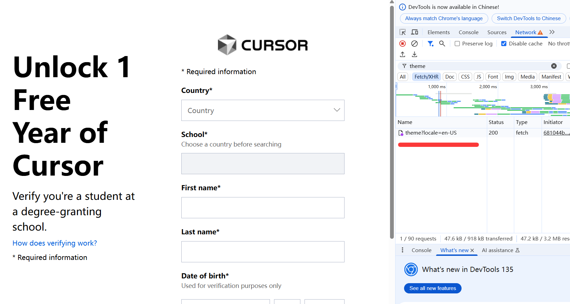Import HAR file upload icon
The width and height of the screenshot is (570, 304).
pos(403,54)
